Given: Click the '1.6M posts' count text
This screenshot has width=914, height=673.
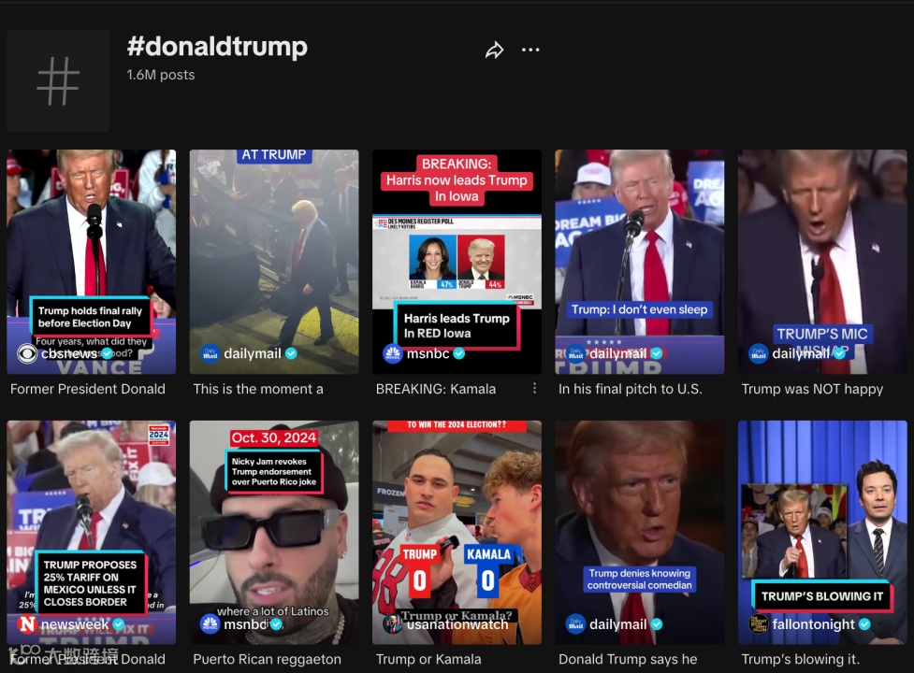Looking at the screenshot, I should 161,75.
